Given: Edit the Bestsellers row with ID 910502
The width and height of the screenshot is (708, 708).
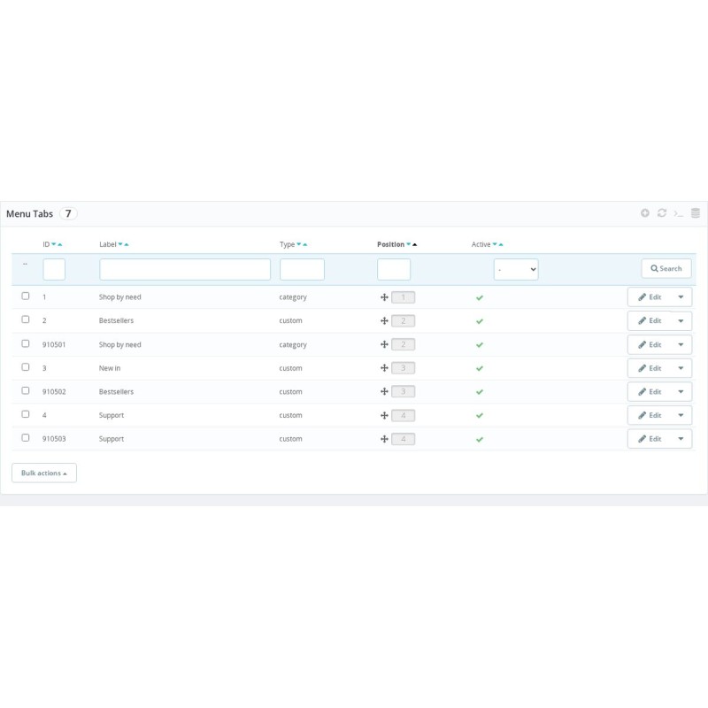Looking at the screenshot, I should 650,391.
